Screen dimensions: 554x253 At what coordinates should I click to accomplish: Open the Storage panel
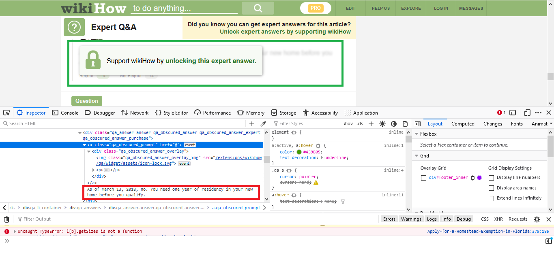pyautogui.click(x=284, y=113)
